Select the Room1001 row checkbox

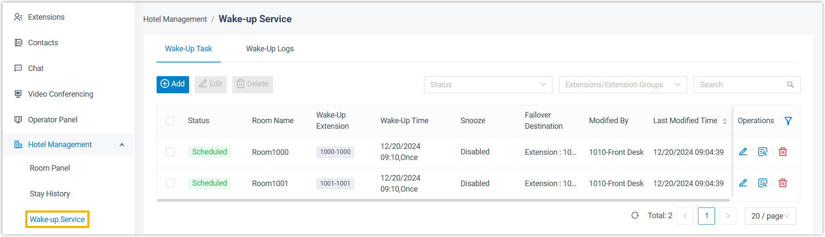coord(170,183)
